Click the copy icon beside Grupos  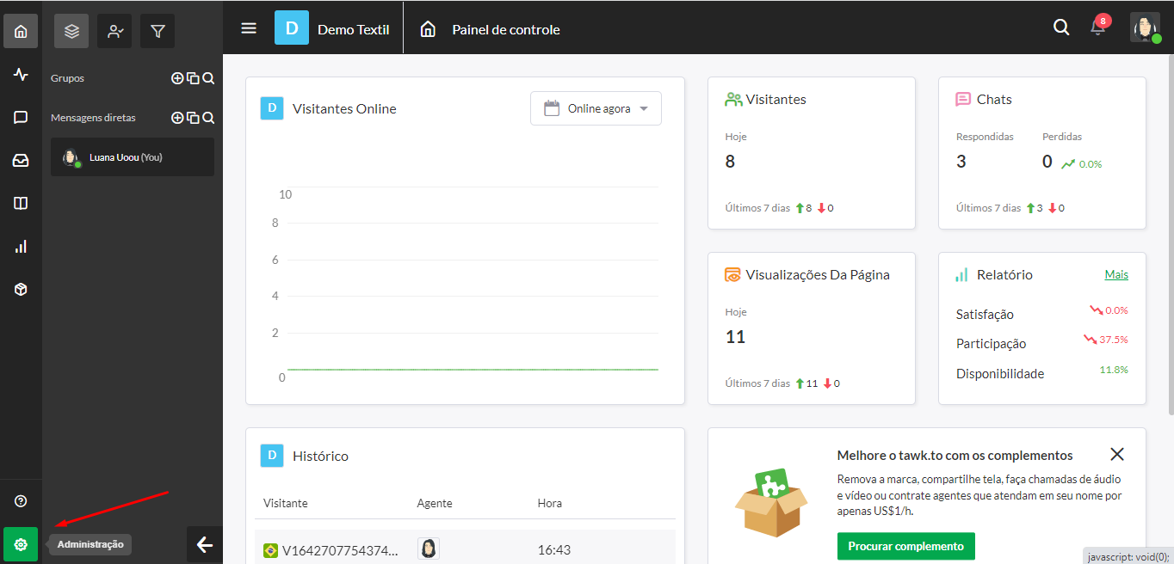point(193,78)
